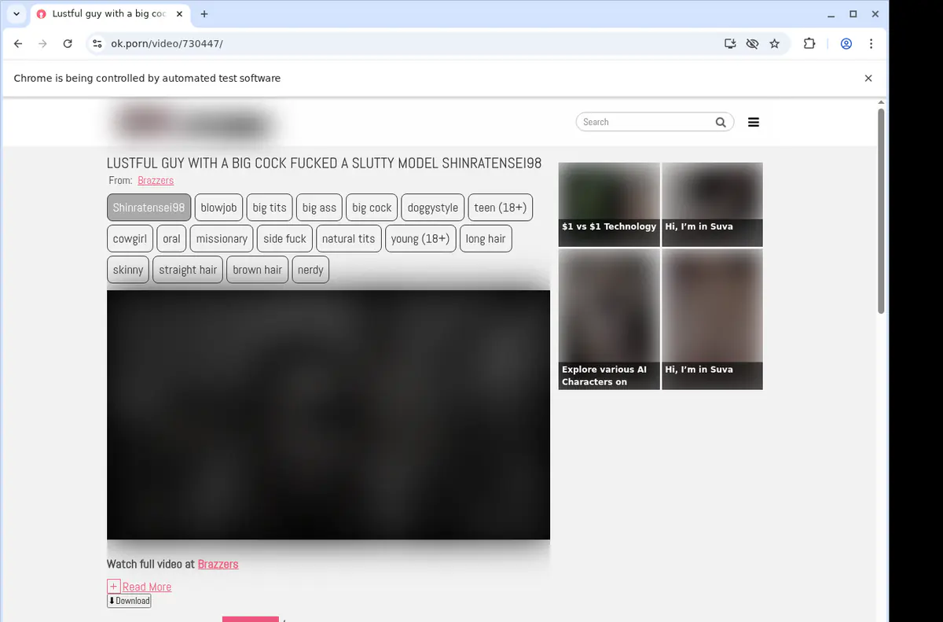Viewport: 943px width, 622px height.
Task: Open Hi, I'm in Suva ad beside $1 Technology
Action: (x=712, y=204)
